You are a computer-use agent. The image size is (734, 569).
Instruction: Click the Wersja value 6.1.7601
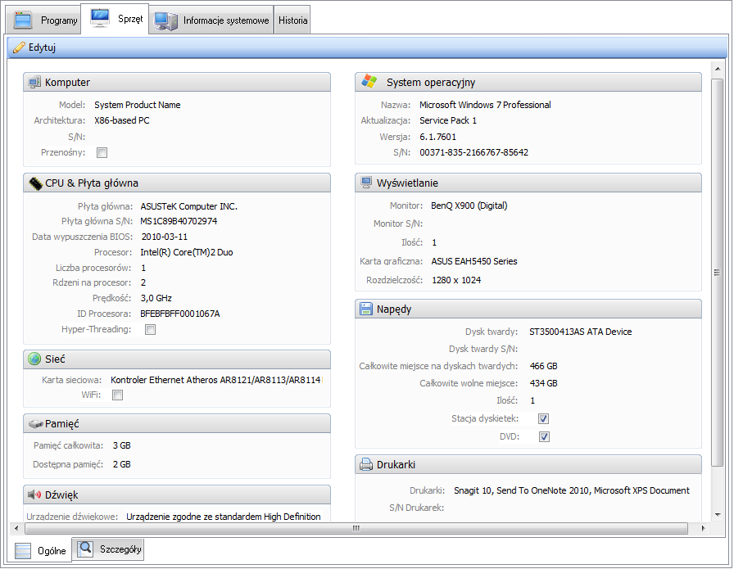(x=437, y=137)
